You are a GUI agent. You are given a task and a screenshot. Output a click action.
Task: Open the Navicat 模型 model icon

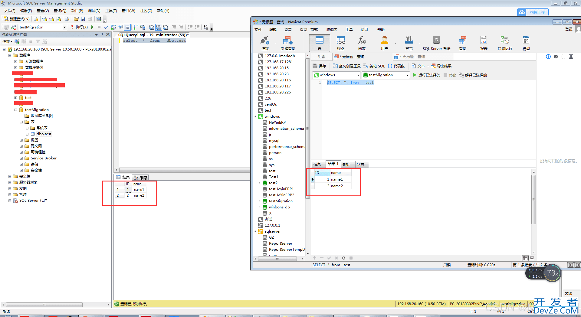point(526,43)
